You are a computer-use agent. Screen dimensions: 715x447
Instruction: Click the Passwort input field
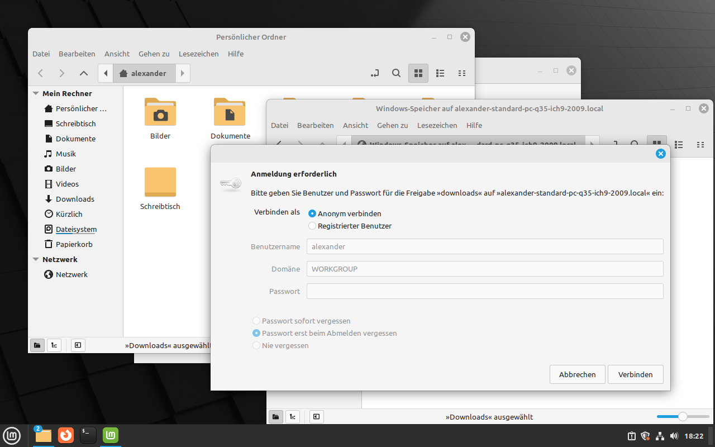(485, 291)
